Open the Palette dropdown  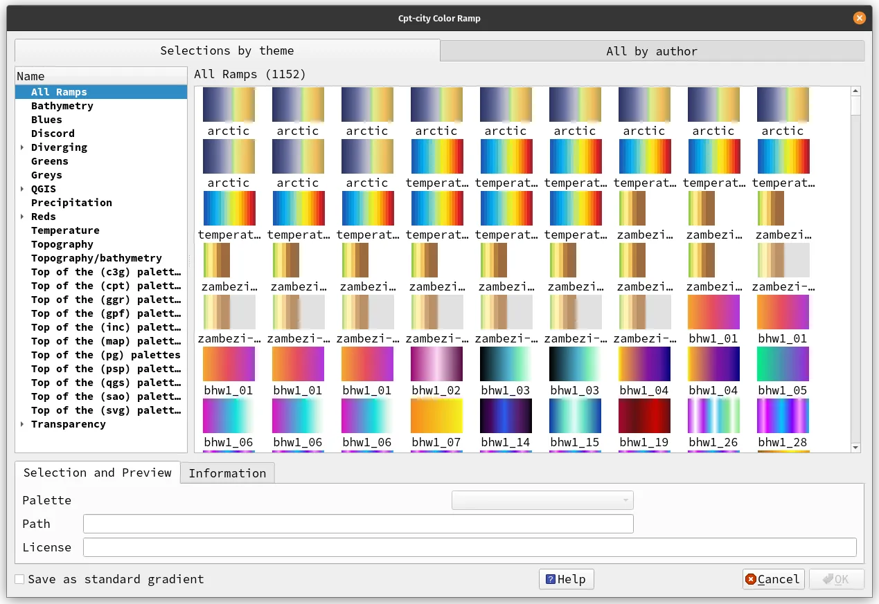542,500
